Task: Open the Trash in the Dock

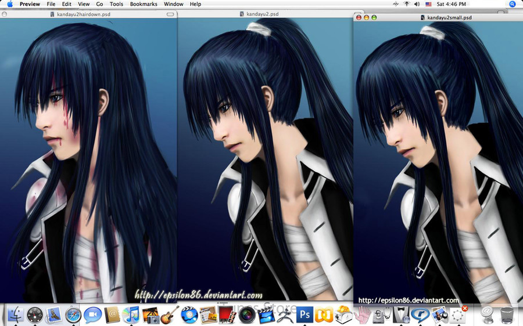Action: click(507, 314)
